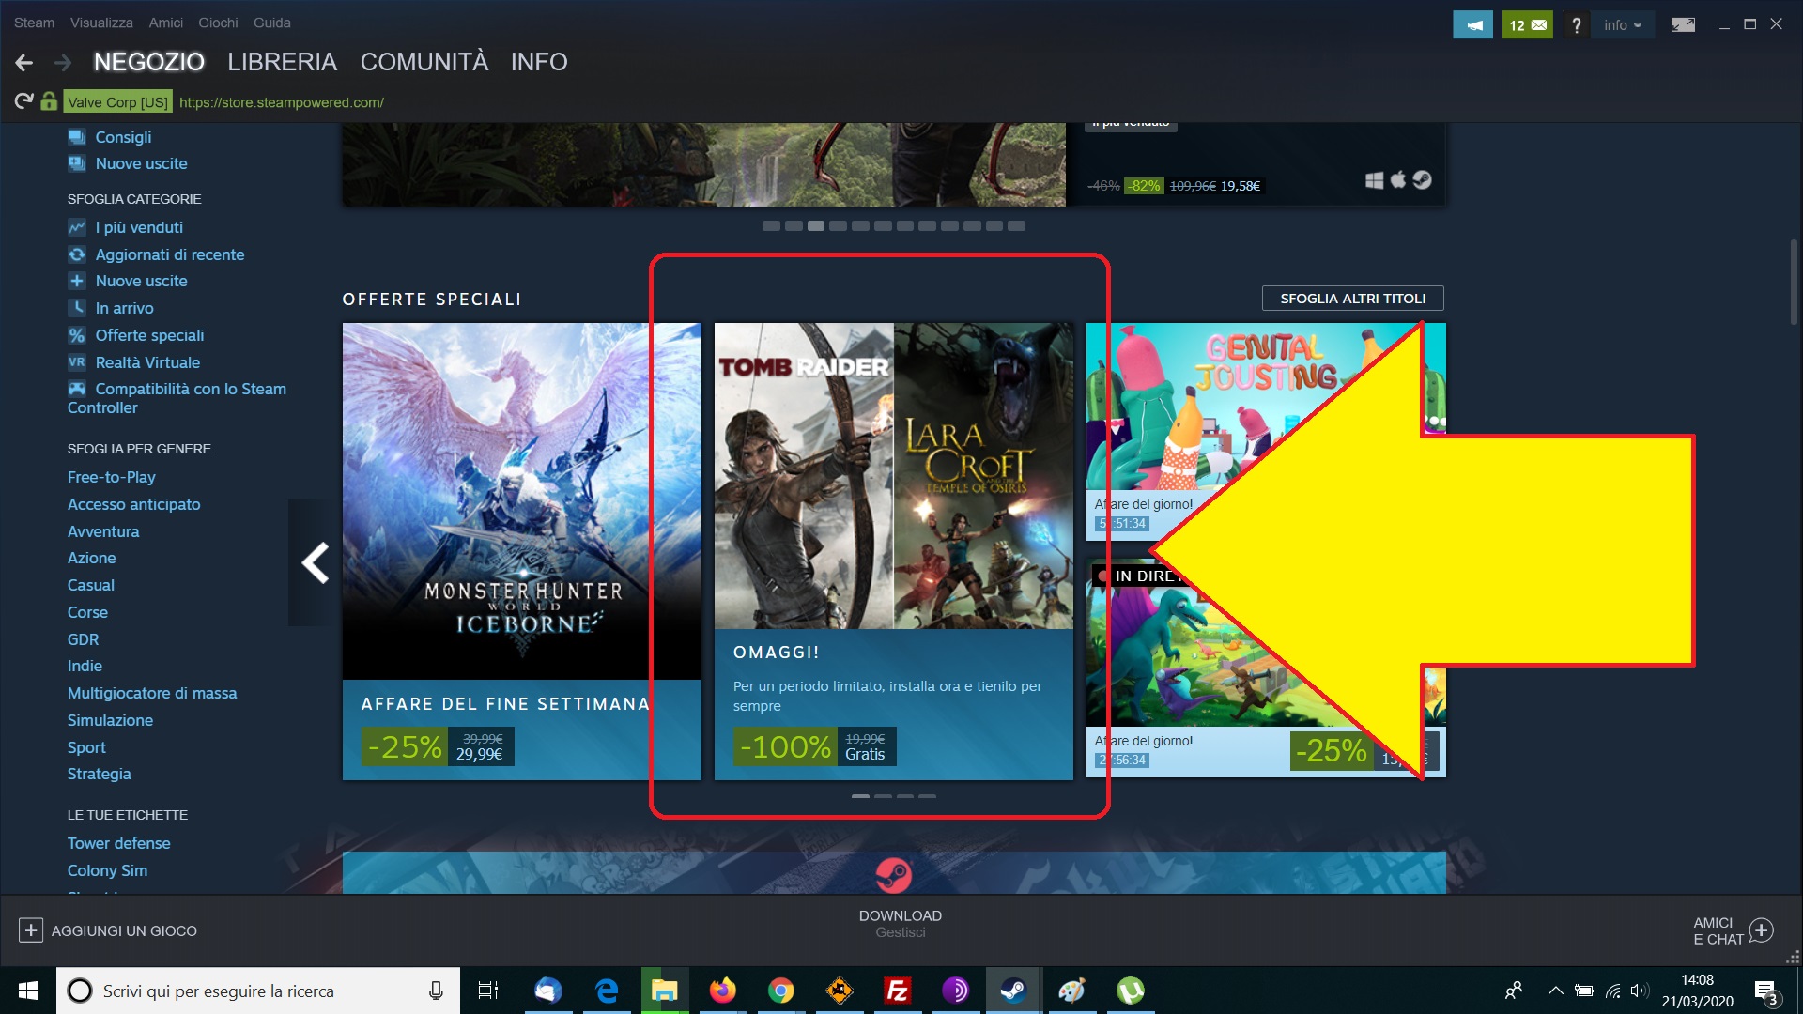1803x1014 pixels.
Task: Open the Visualizza menu
Action: (101, 23)
